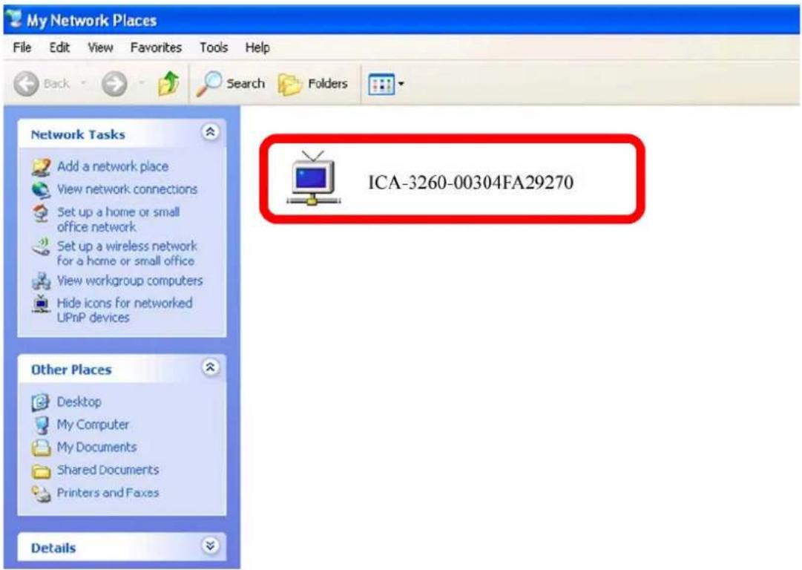
Task: Click the Back arrow toolbar icon
Action: 26,83
